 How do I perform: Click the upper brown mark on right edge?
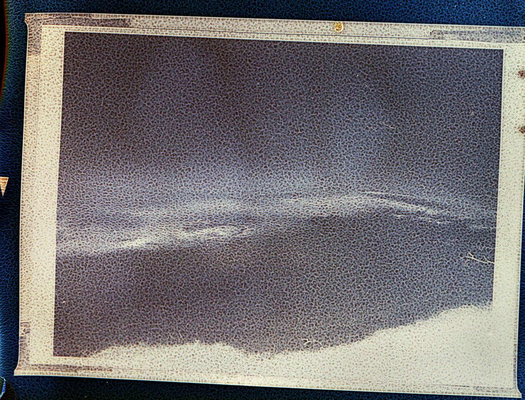click(x=522, y=74)
